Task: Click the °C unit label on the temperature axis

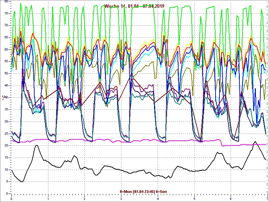Action: [x=3, y=98]
